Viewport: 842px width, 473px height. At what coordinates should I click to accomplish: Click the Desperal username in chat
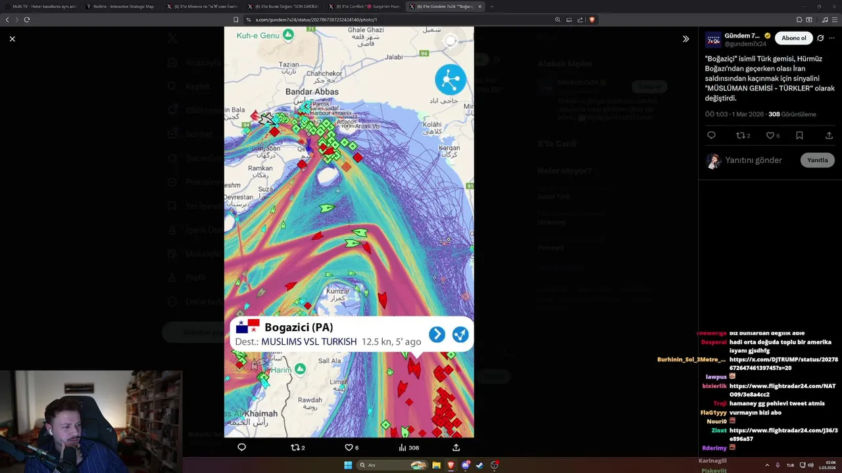tap(714, 342)
